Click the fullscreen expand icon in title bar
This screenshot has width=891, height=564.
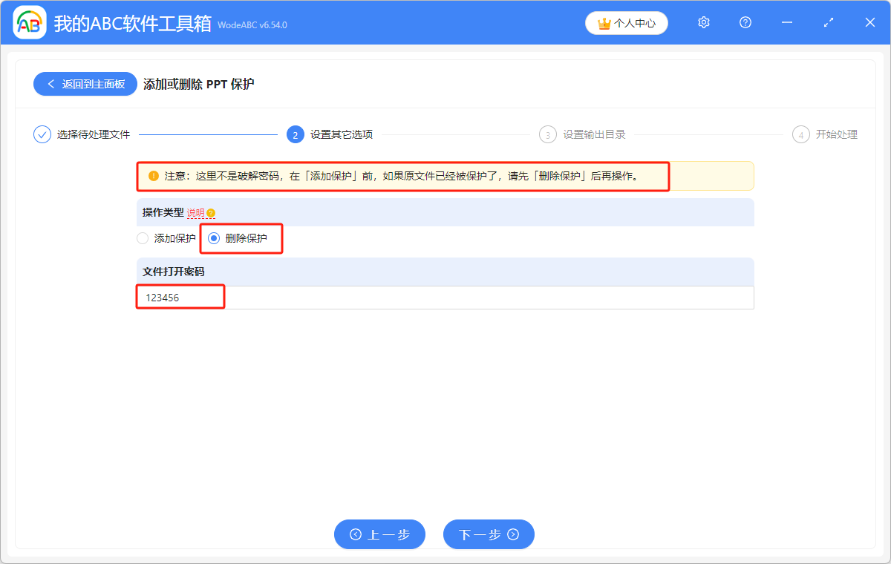tap(828, 22)
